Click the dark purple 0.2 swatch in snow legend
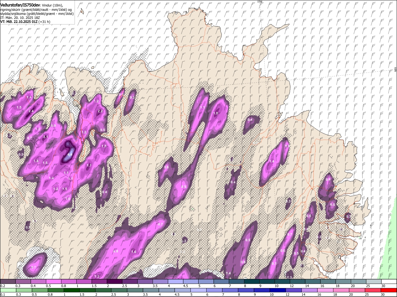 (8, 281)
